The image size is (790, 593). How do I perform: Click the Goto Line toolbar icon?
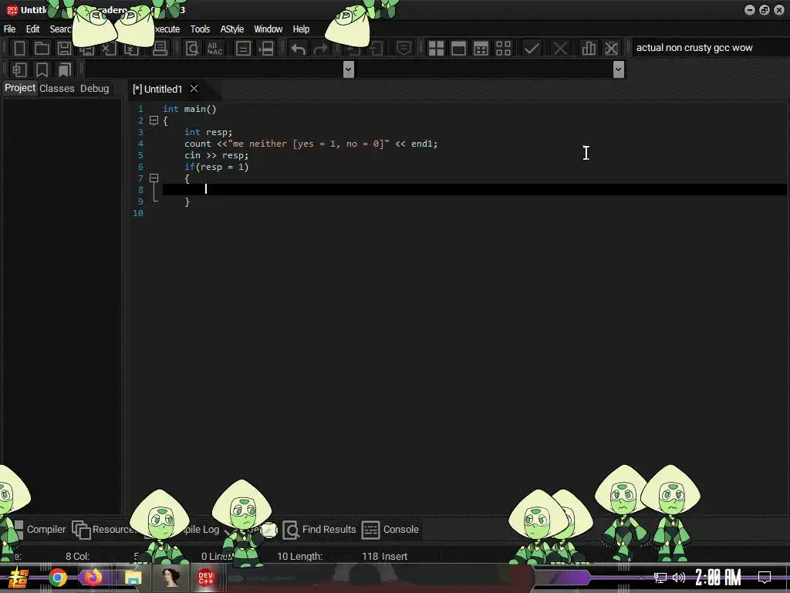265,49
